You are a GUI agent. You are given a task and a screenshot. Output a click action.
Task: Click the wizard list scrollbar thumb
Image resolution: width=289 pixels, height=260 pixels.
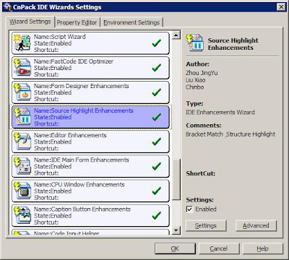point(176,180)
